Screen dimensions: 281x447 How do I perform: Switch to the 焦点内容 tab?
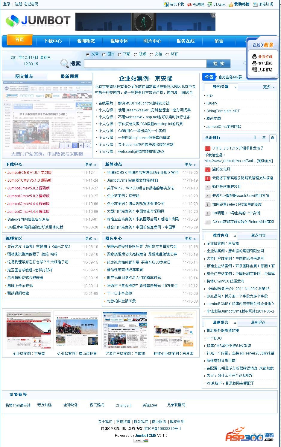(x=258, y=235)
